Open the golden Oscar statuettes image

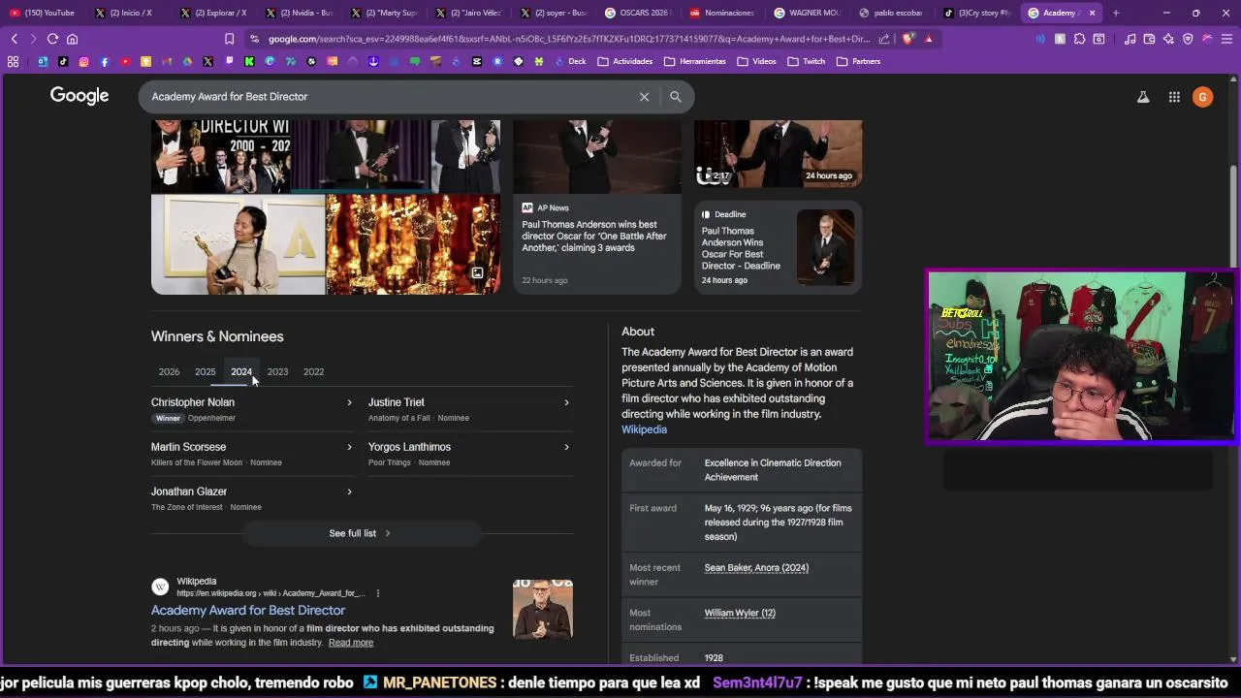(413, 244)
